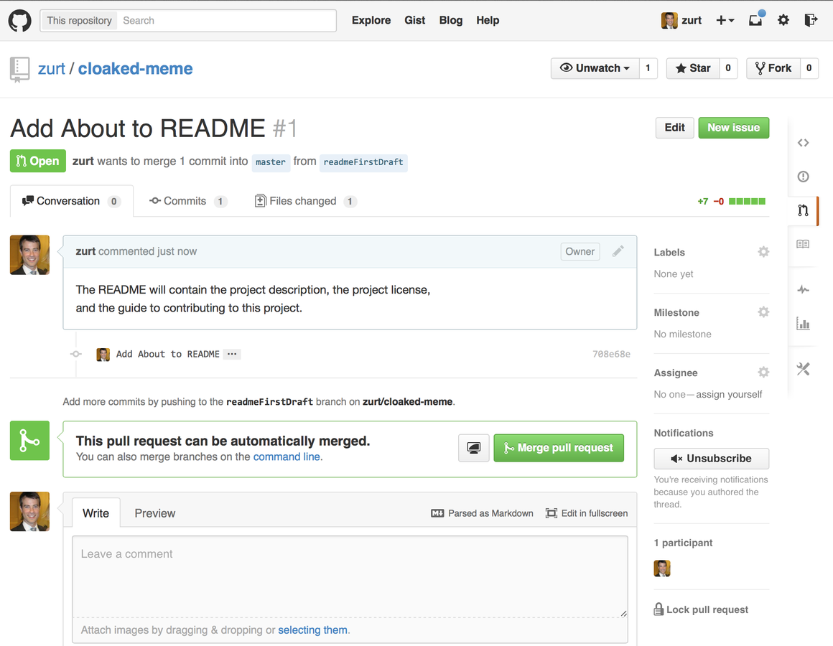
Task: Open the Code sidebar icon
Action: 803,143
